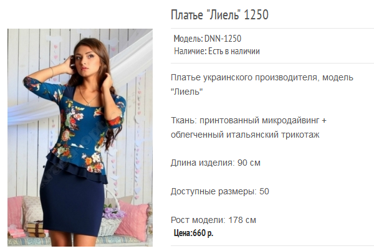Click the 660 р. price value
374x251 pixels.
(x=203, y=233)
